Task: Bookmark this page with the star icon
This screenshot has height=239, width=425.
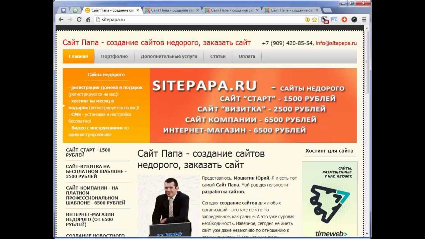Action: pos(314,20)
